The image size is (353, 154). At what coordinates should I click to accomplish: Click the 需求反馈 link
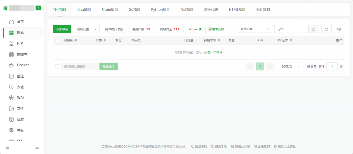coord(216,29)
